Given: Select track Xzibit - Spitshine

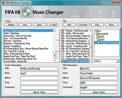Looking at the screenshot, I should point(28,33).
